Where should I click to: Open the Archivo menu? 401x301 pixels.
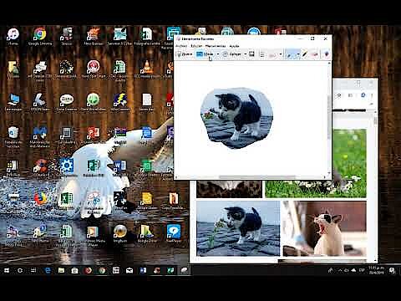(x=181, y=46)
